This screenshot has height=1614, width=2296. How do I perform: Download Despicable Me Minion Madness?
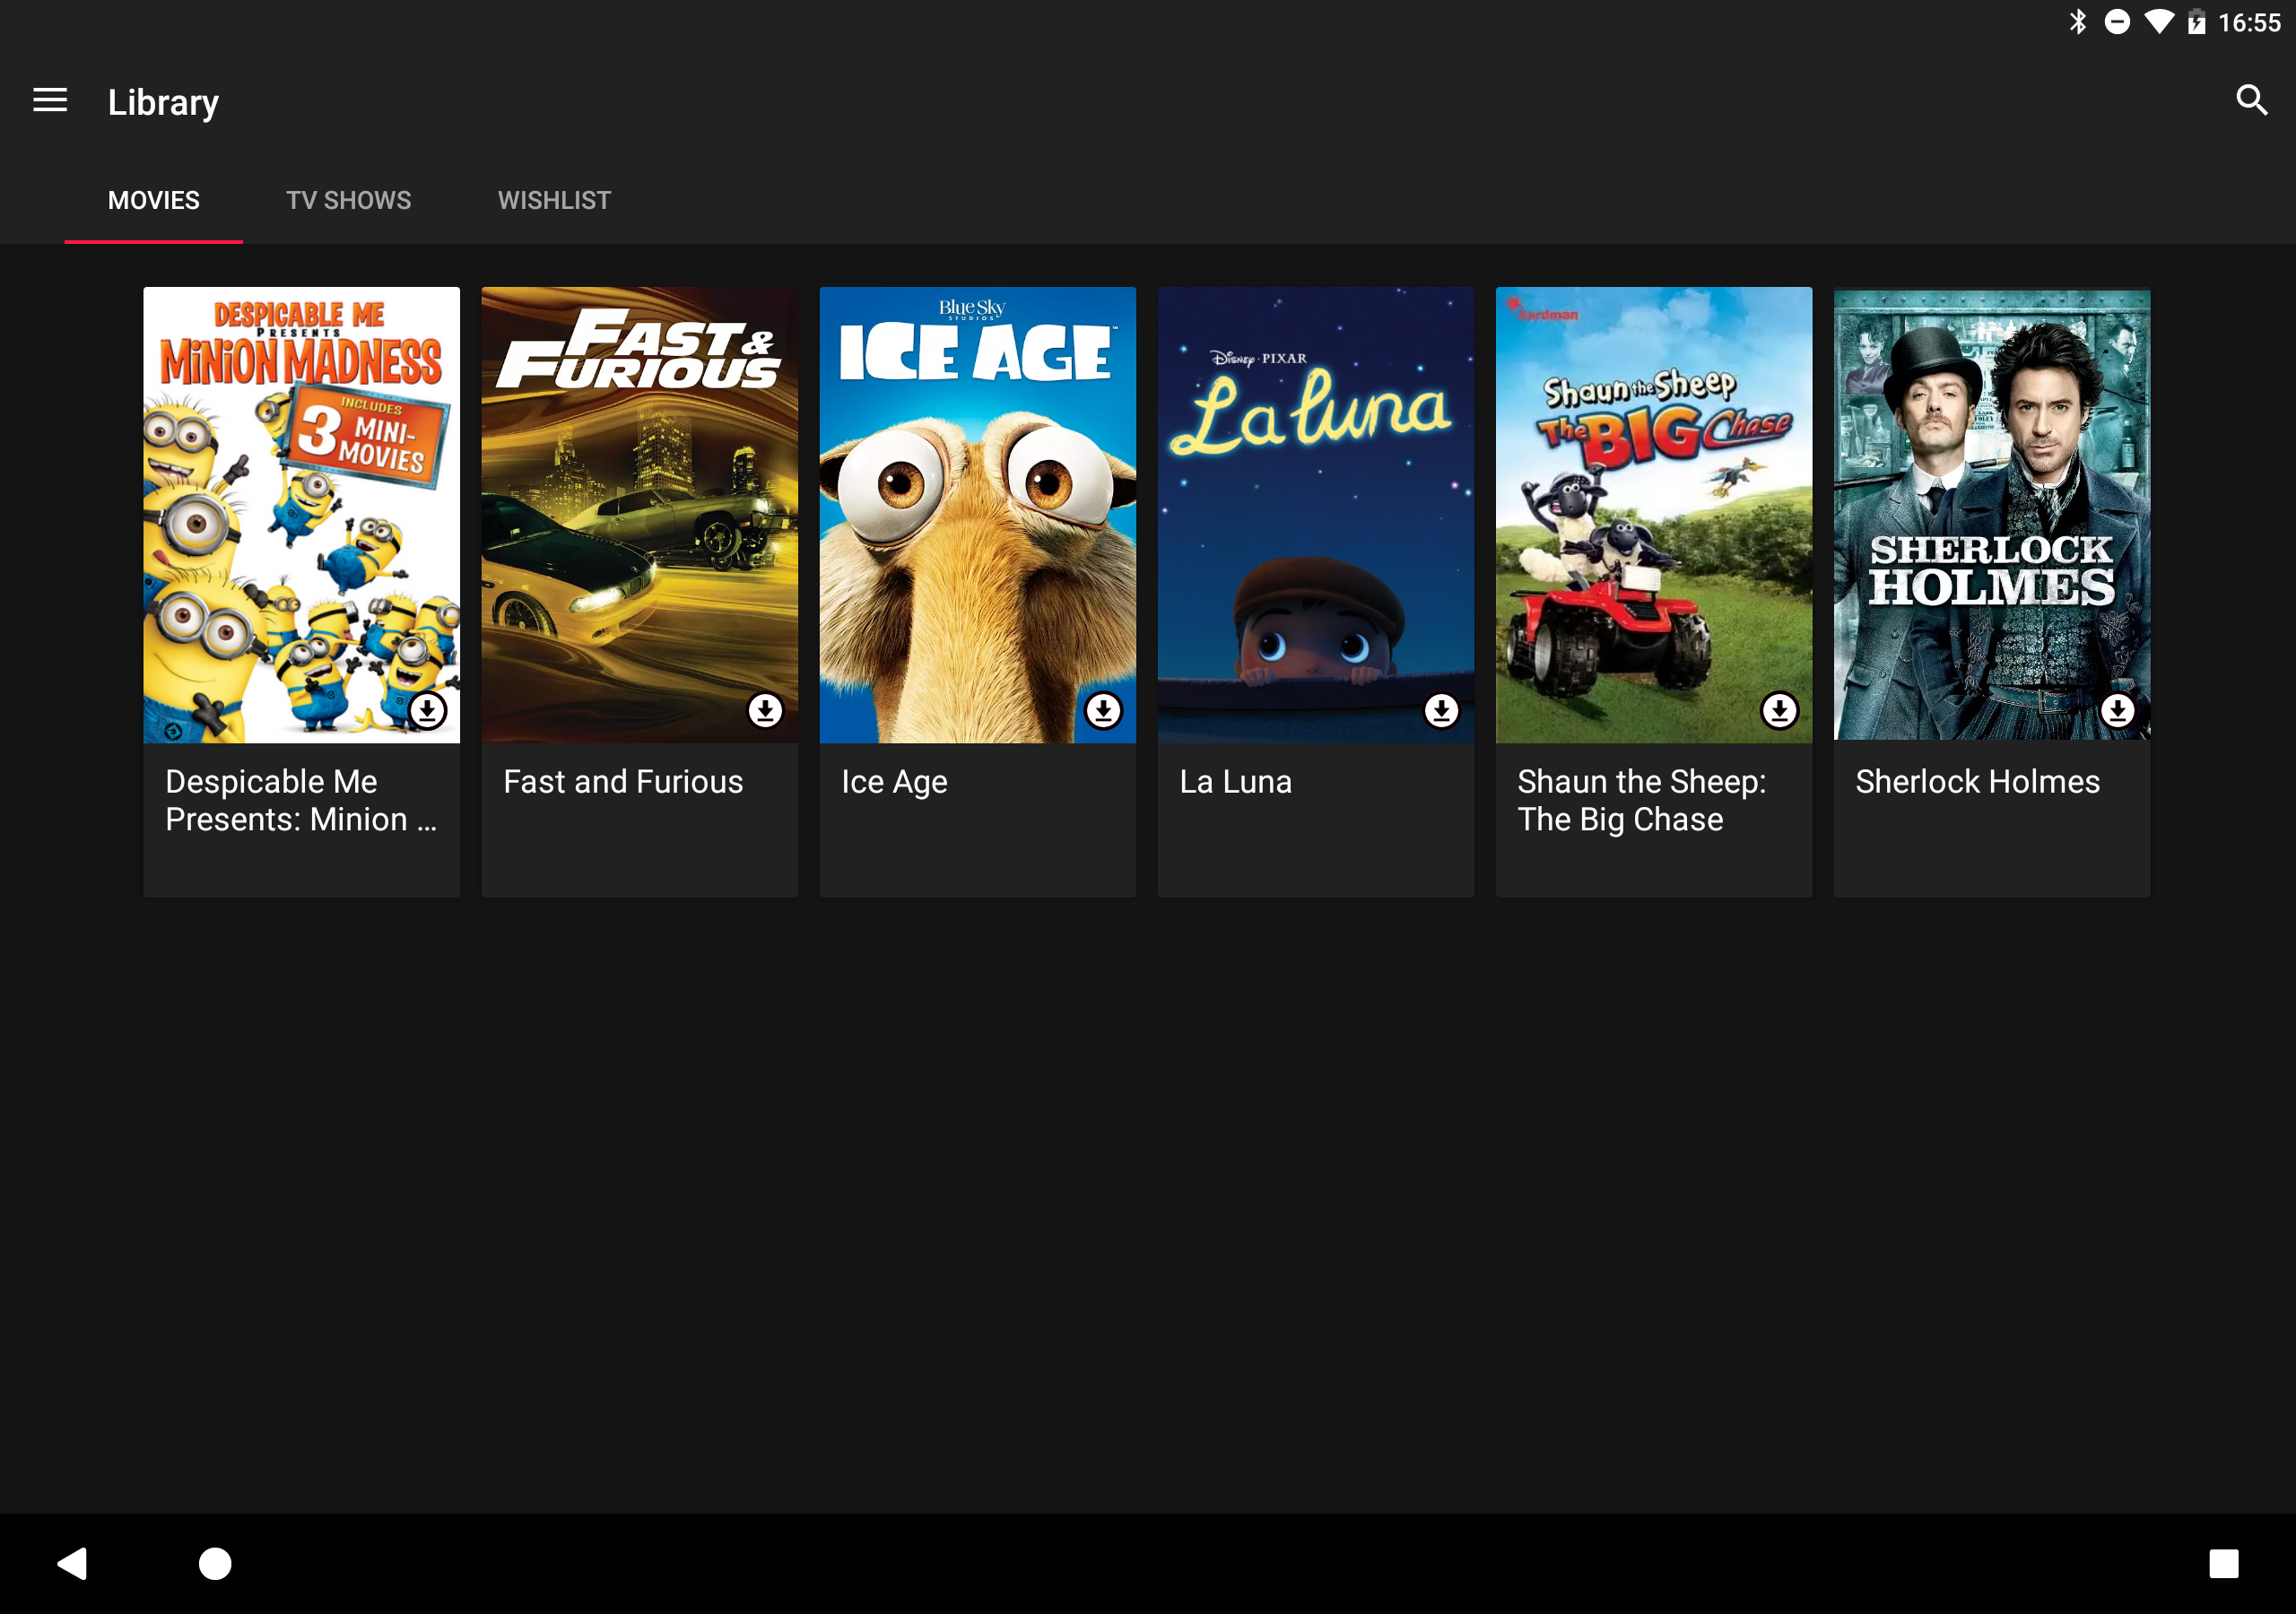[x=428, y=710]
